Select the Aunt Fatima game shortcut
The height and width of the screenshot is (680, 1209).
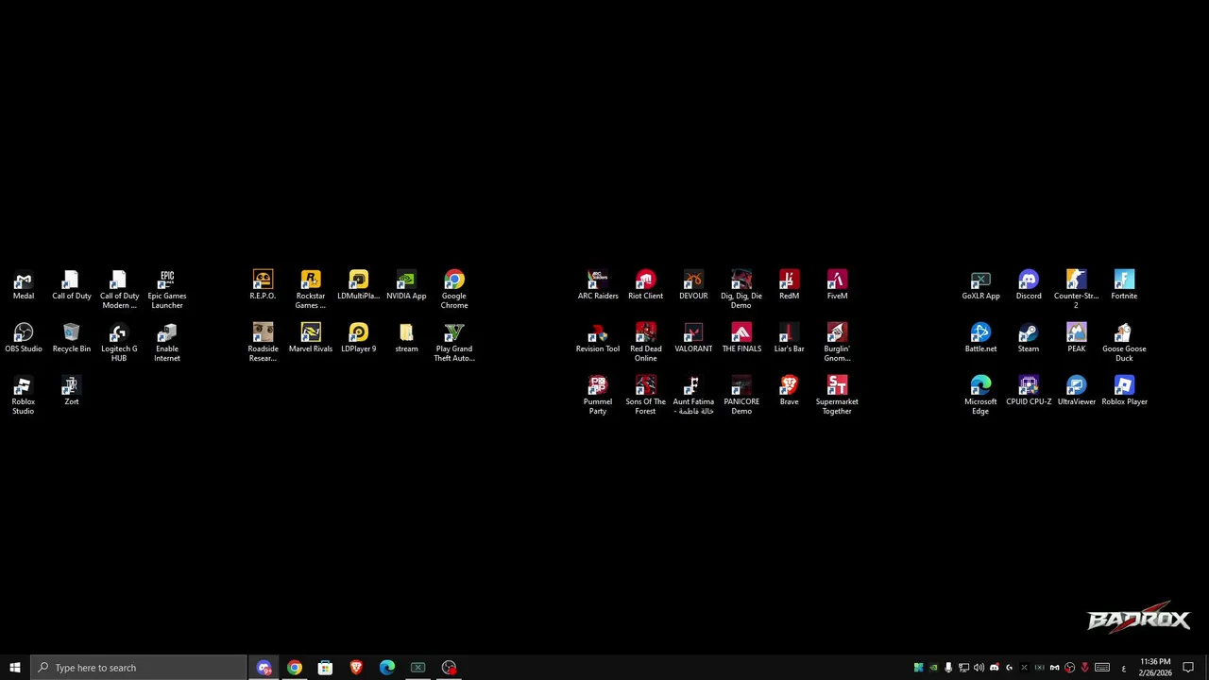[693, 396]
